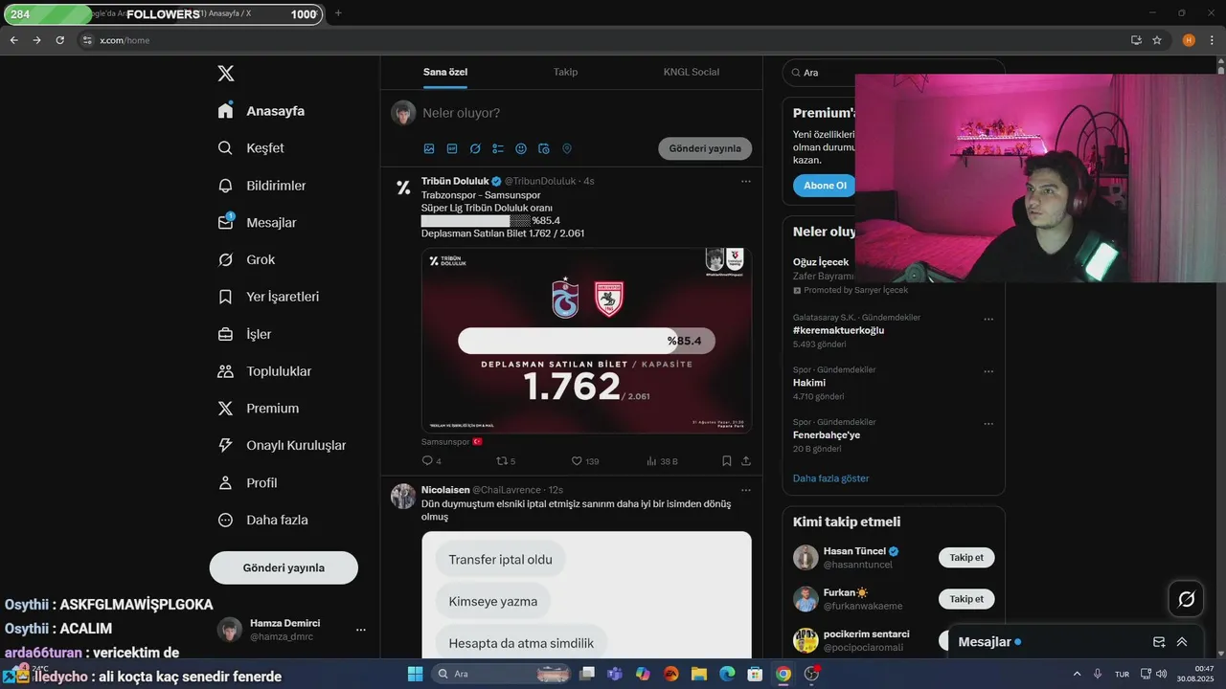This screenshot has width=1226, height=689.
Task: Open the emoji picker in composer
Action: point(521,148)
